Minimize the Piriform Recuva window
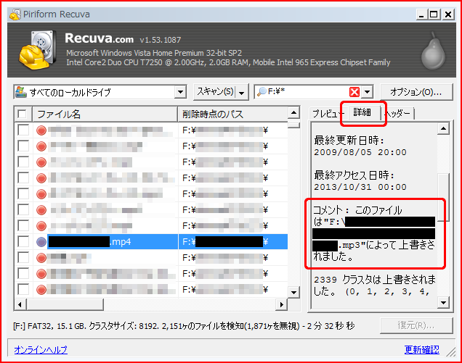The height and width of the screenshot is (363, 462). 421,14
